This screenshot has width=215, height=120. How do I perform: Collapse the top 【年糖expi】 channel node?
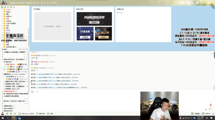(3, 52)
